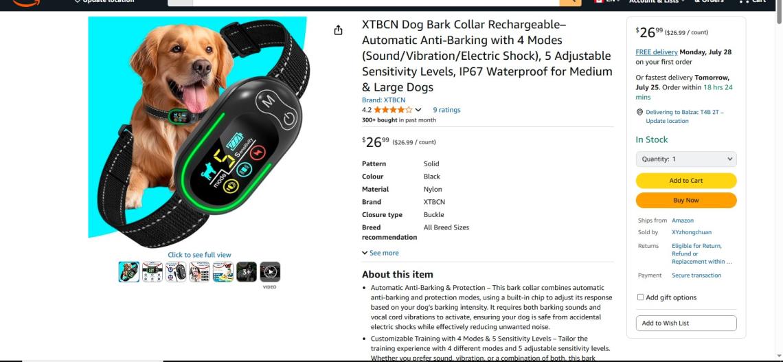The width and height of the screenshot is (783, 362).
Task: Open the rating breakdown chevron next to stars
Action: coord(418,110)
